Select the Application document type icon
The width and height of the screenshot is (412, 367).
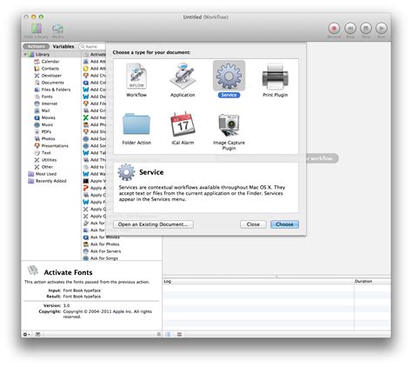[x=183, y=76]
